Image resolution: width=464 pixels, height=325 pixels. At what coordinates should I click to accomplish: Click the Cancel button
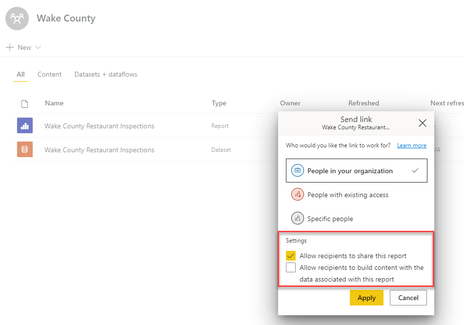click(408, 298)
